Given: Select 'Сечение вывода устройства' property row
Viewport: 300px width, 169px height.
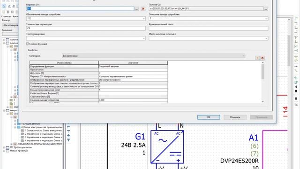Looking at the screenshot, I should [x=64, y=100].
